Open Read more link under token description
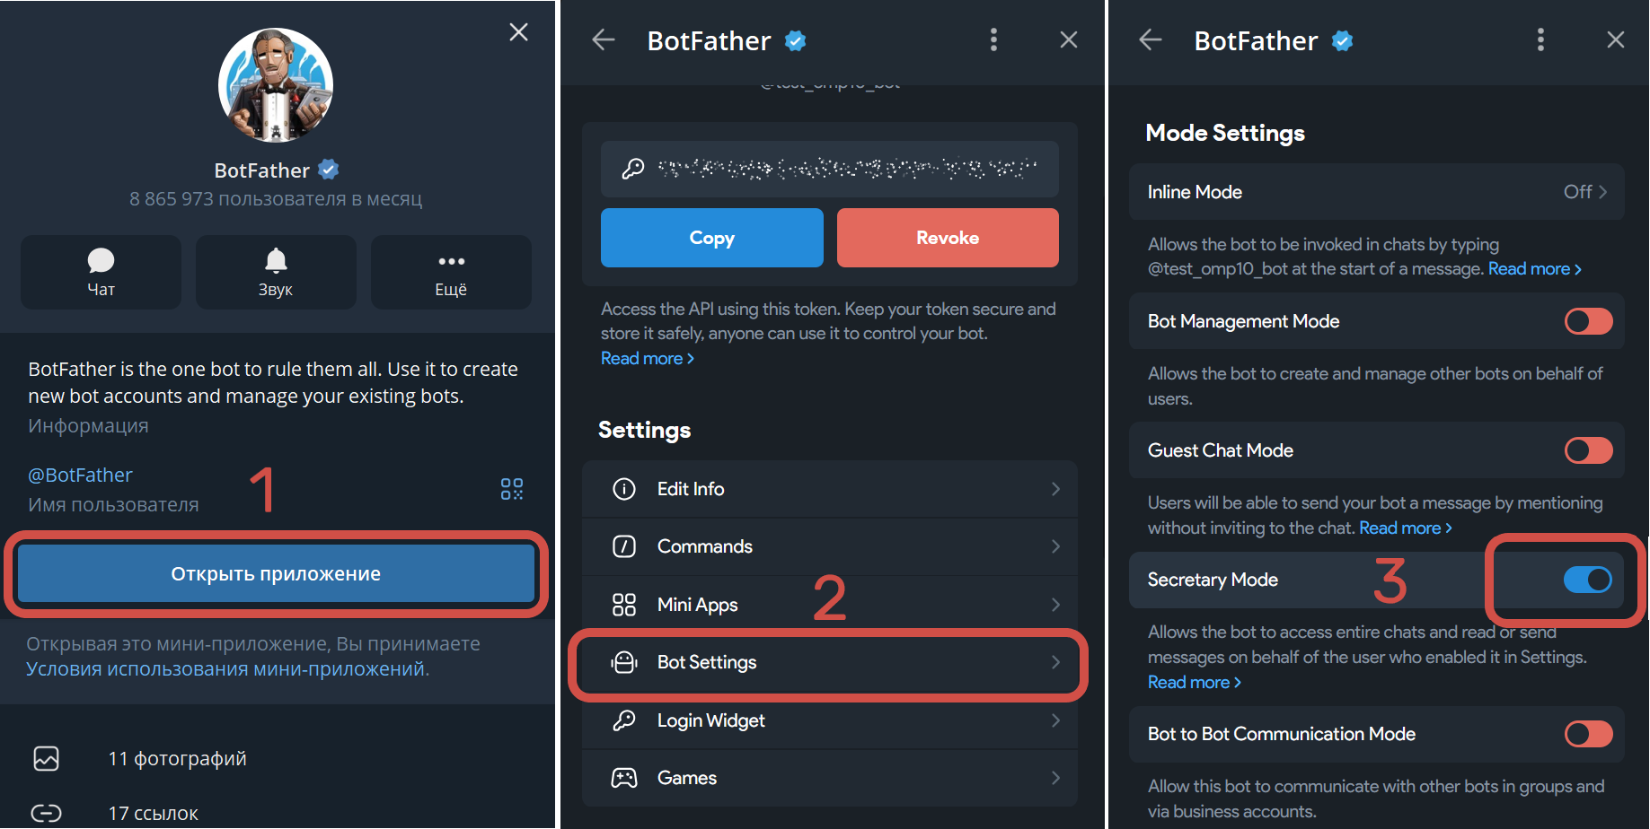Viewport: 1650px width, 829px height. coord(648,359)
